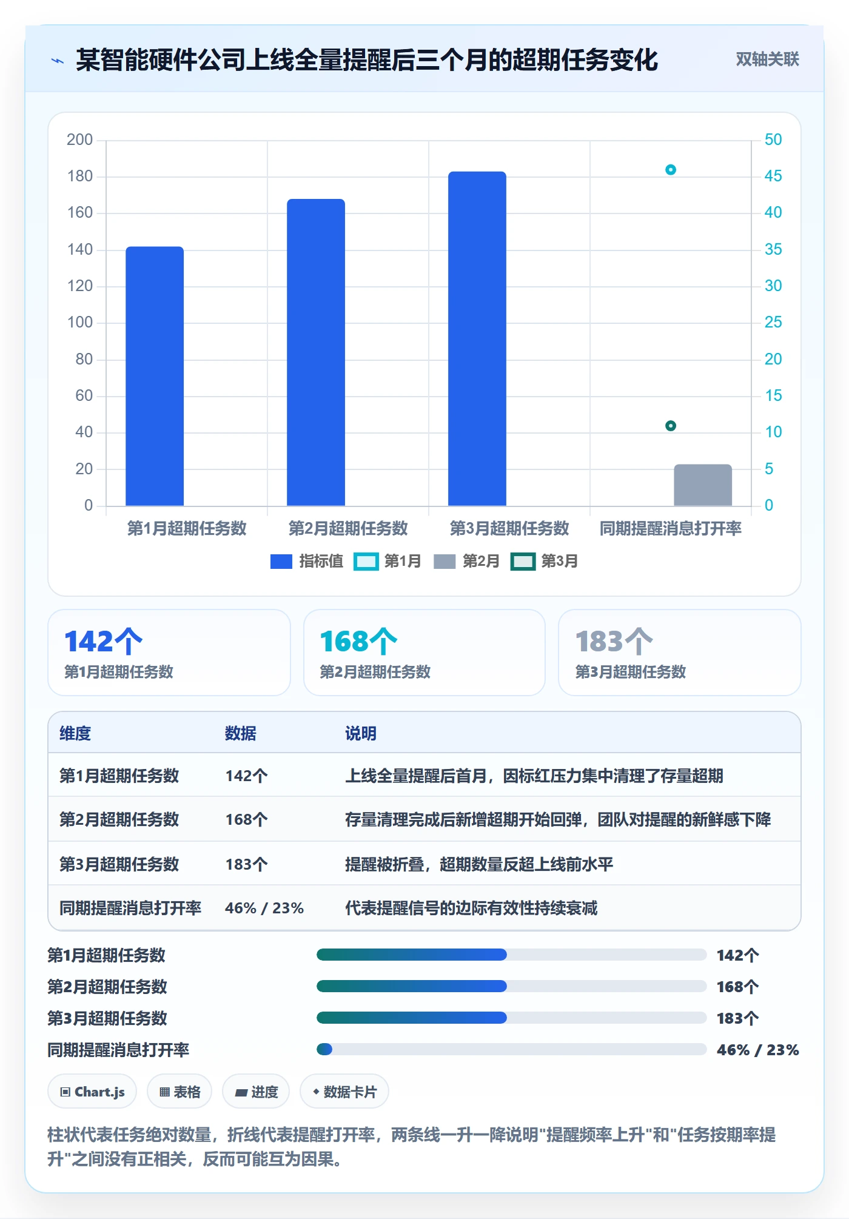The width and height of the screenshot is (849, 1219).
Task: Click the chart title 某智能硬件公司上线全量提醒后三个月的超期任务变化
Action: (x=367, y=61)
